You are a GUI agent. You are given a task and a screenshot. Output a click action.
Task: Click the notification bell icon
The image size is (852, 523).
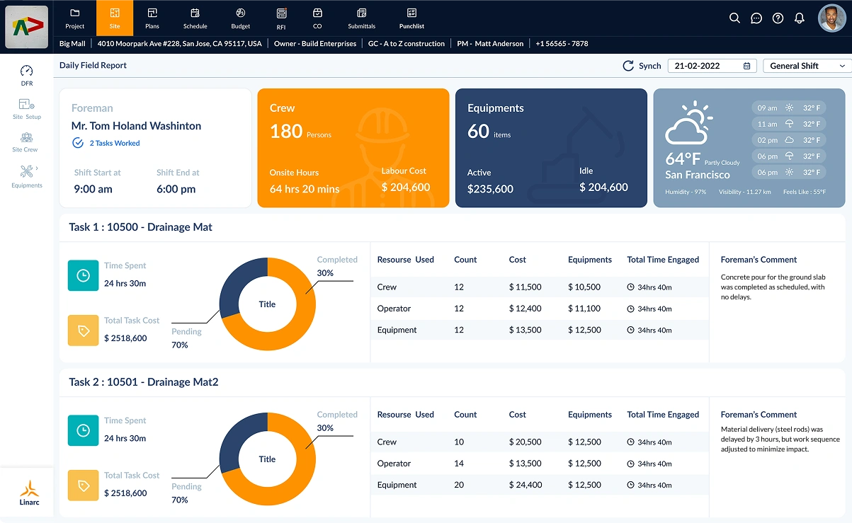click(800, 18)
